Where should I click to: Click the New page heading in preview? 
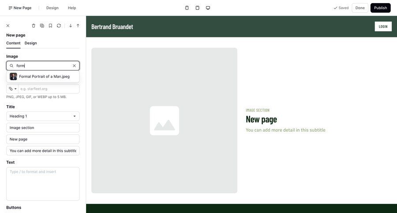pyautogui.click(x=261, y=119)
